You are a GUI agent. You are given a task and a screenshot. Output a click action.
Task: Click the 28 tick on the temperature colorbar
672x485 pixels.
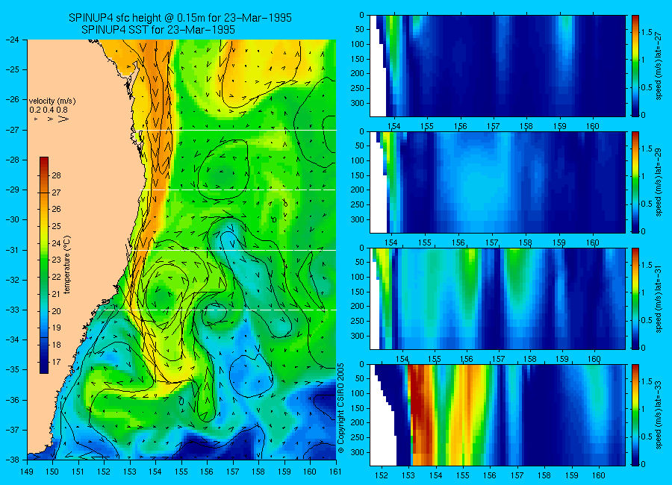click(56, 175)
